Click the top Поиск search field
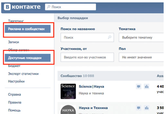The width and height of the screenshot is (166, 114). click(71, 7)
